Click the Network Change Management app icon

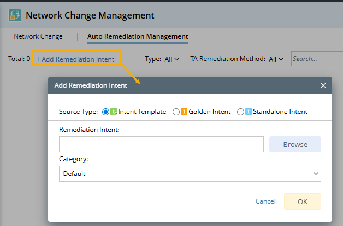[x=15, y=15]
